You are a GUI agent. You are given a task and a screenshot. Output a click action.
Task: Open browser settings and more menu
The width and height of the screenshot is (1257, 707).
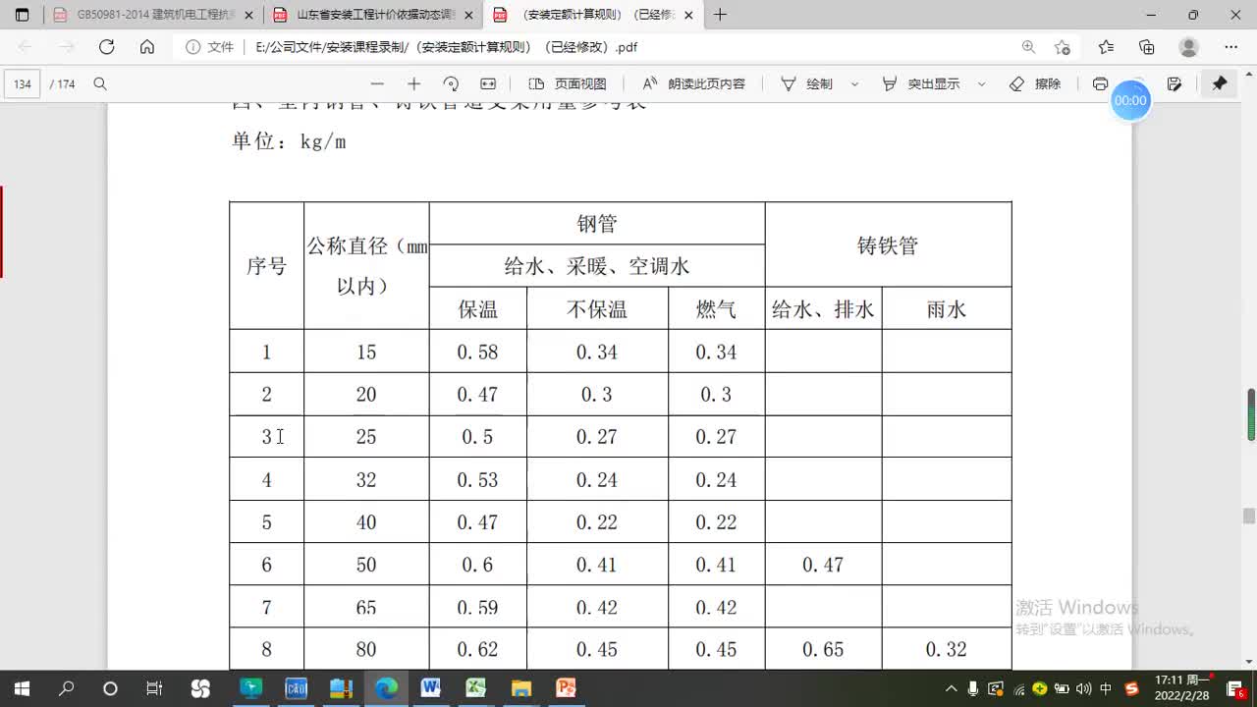click(x=1231, y=47)
